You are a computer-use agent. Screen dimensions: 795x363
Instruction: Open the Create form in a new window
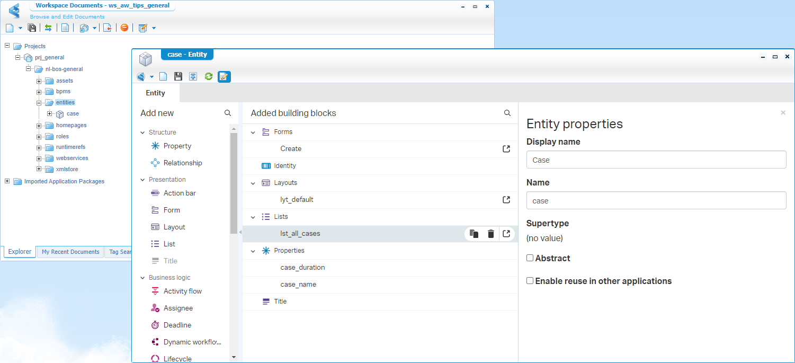pos(506,149)
